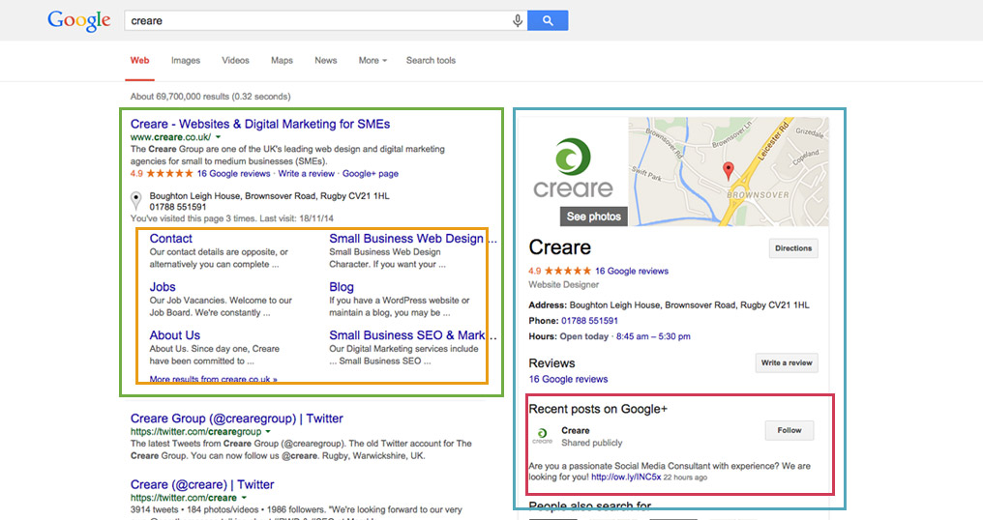Click 'More results from creare.co.uk' link
This screenshot has width=983, height=520.
tap(213, 379)
